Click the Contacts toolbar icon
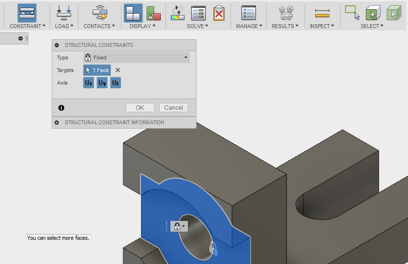Image resolution: width=408 pixels, height=264 pixels. click(x=99, y=13)
